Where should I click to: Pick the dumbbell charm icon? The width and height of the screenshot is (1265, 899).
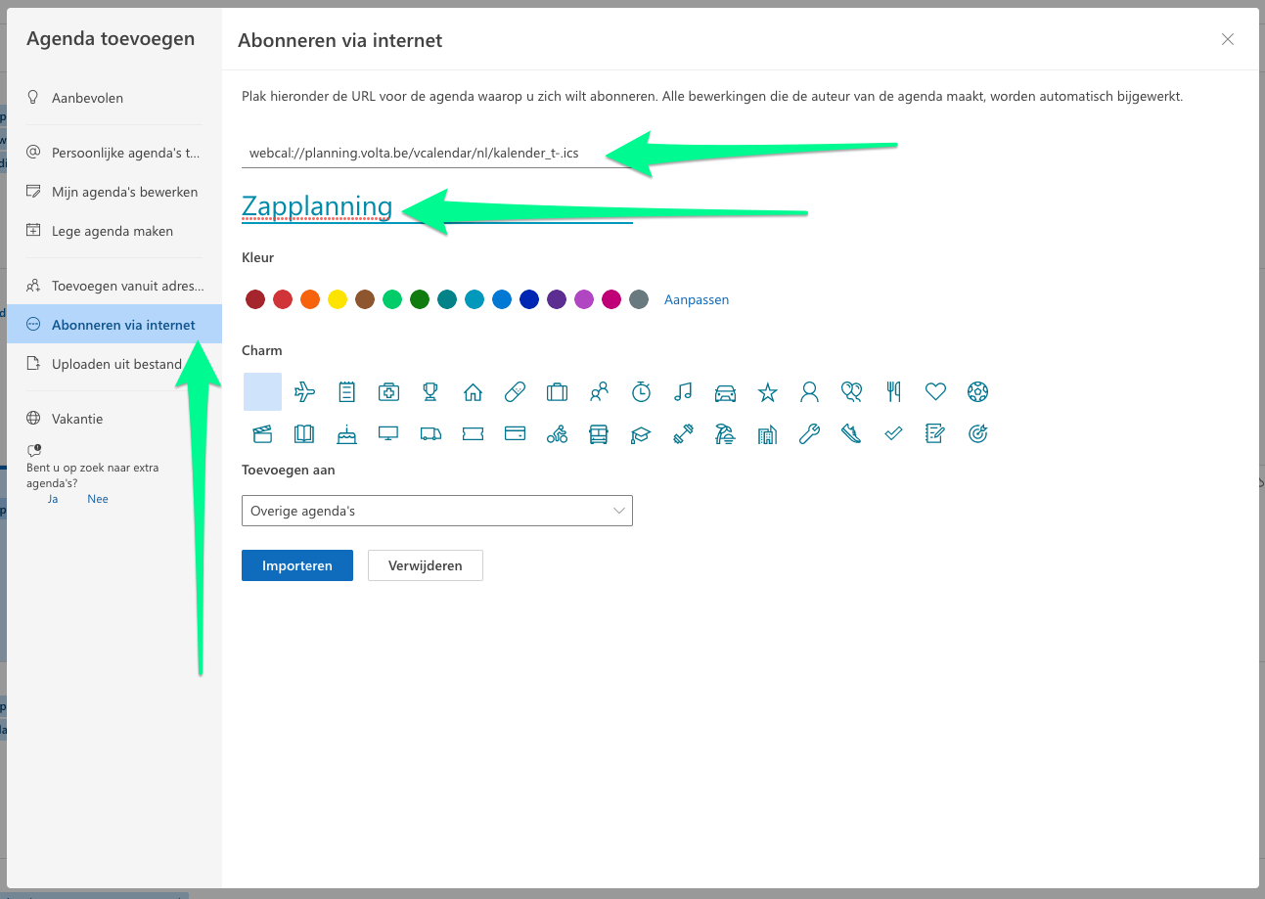click(x=683, y=434)
